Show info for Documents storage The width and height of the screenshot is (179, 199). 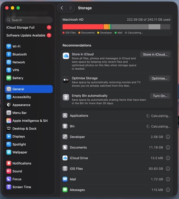point(168,147)
